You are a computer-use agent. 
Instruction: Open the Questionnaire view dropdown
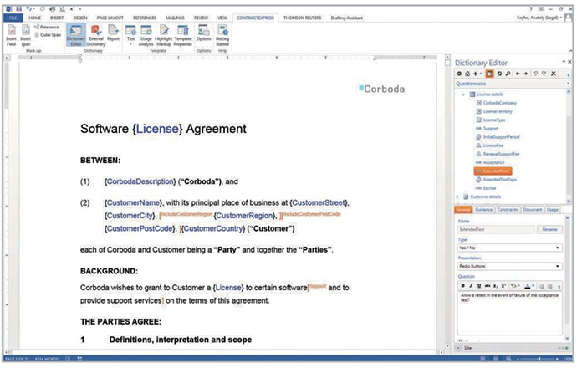[x=568, y=84]
